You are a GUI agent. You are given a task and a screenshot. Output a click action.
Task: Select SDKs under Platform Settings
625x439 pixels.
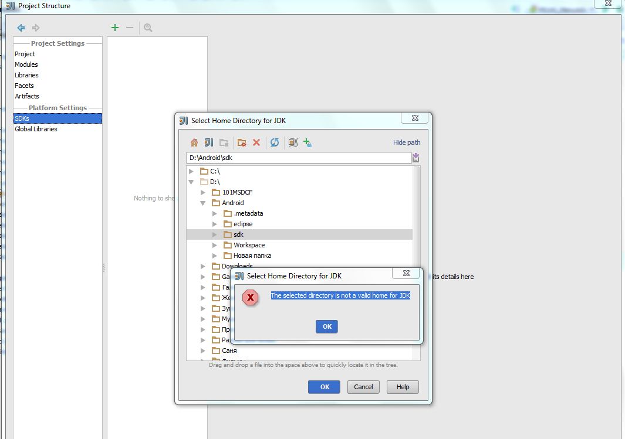click(x=58, y=118)
